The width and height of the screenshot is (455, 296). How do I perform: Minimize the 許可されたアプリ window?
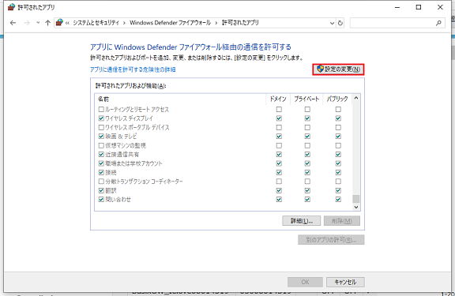click(397, 7)
